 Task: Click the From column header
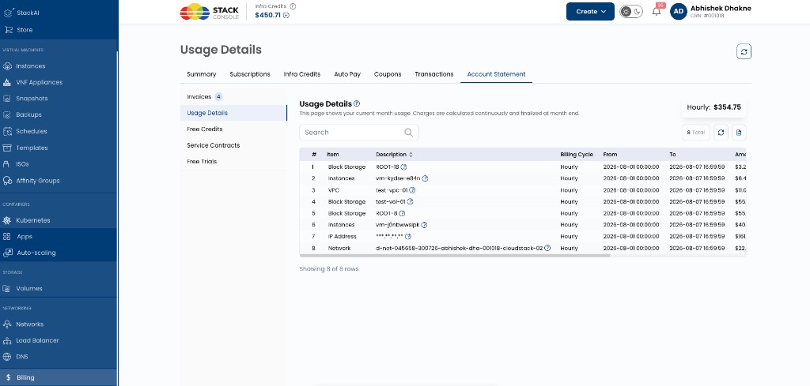click(610, 155)
